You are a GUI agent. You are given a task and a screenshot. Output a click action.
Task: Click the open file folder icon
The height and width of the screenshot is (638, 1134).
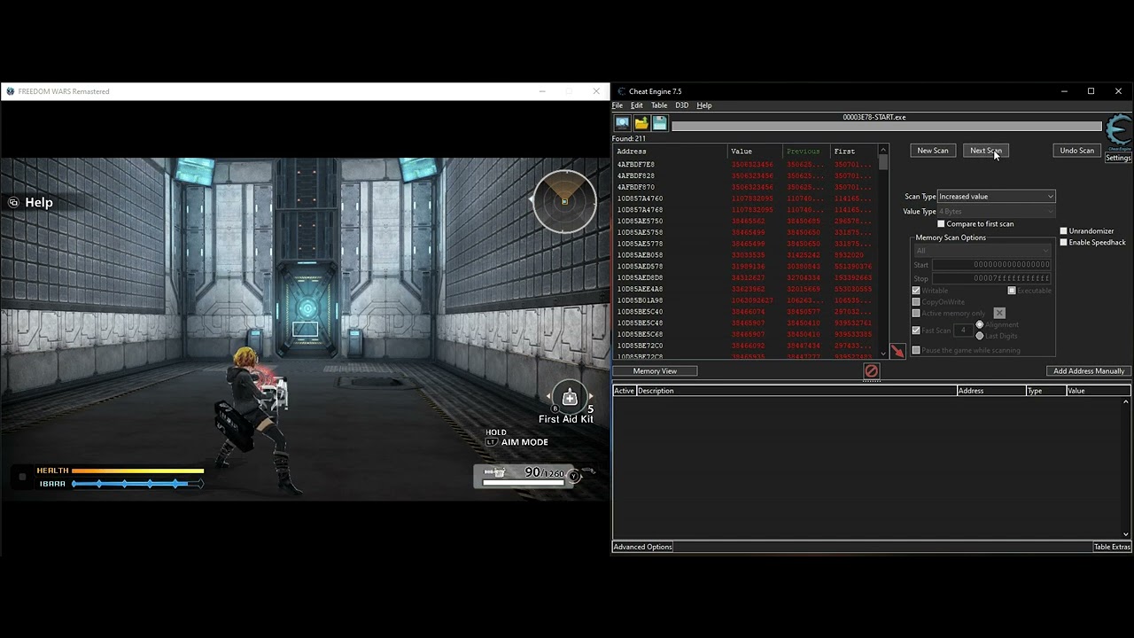[641, 123]
